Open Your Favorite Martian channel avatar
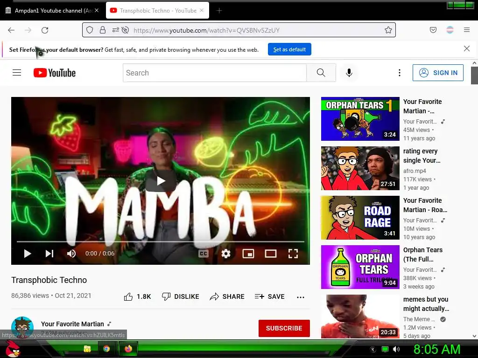This screenshot has width=478, height=358. (x=22, y=328)
